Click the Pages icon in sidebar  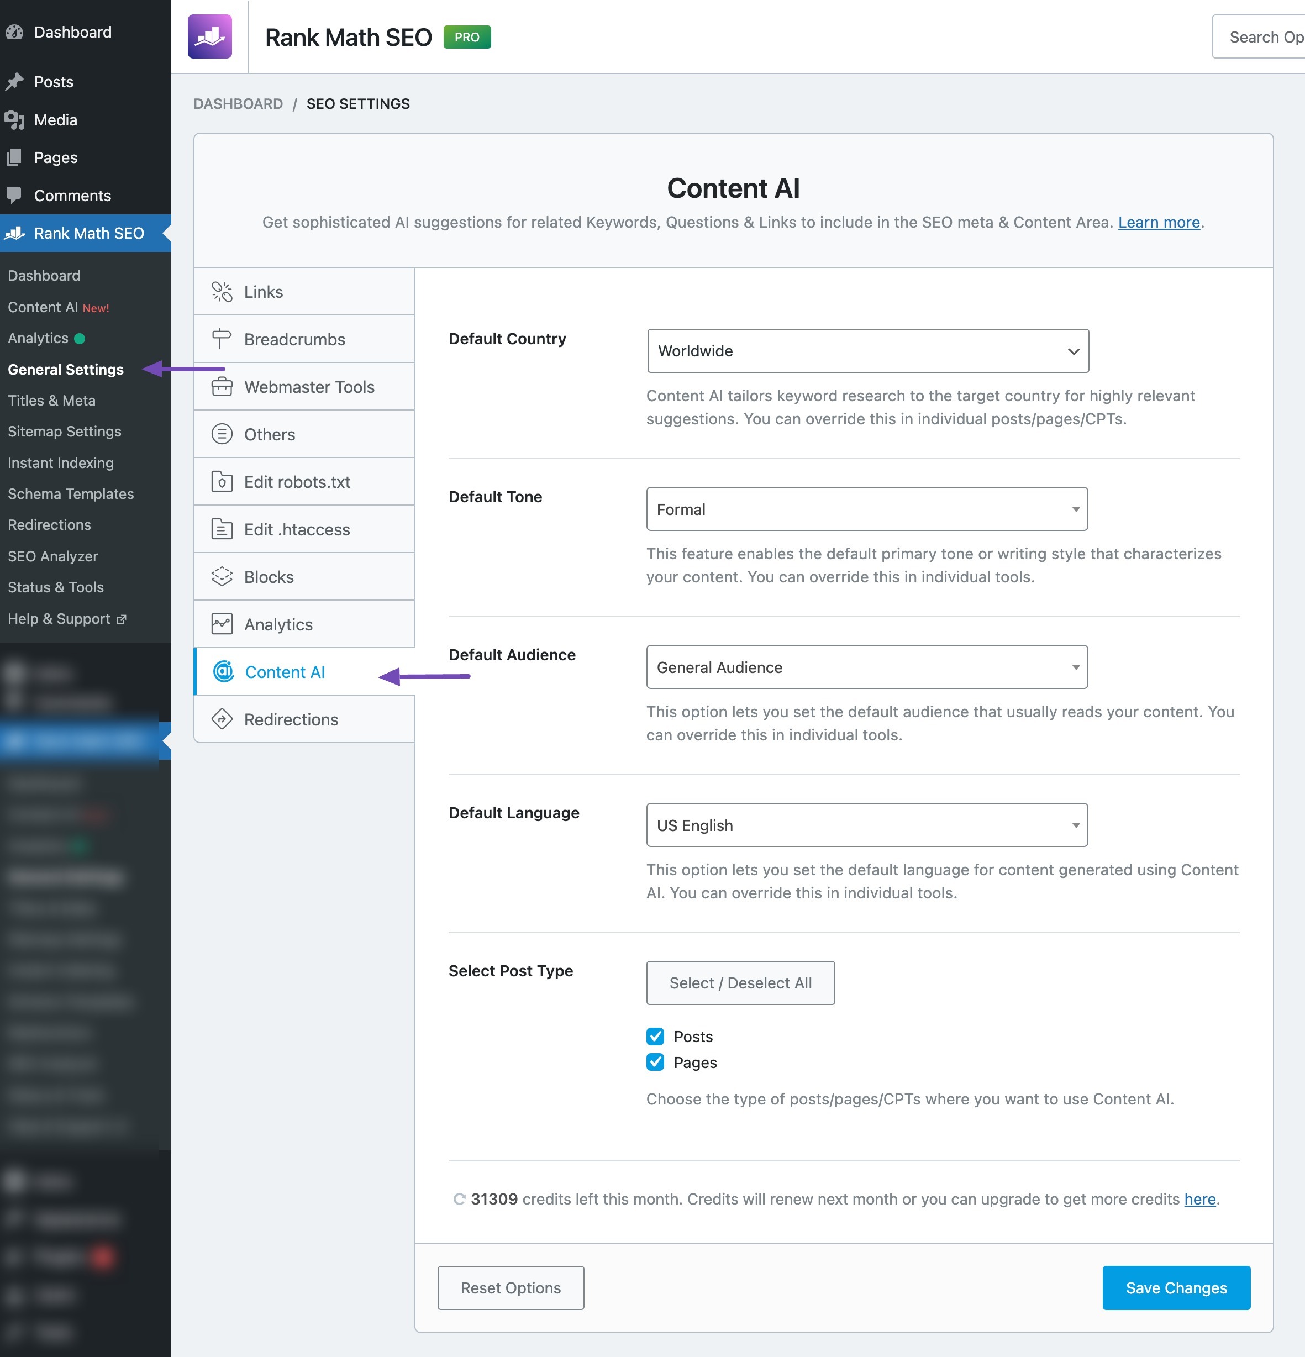tap(14, 158)
